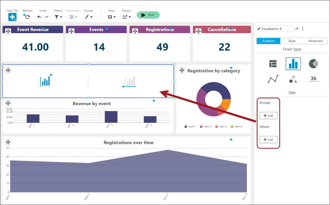Open the Export dropdown menu
Image resolution: width=330 pixels, height=205 pixels.
pos(127,17)
